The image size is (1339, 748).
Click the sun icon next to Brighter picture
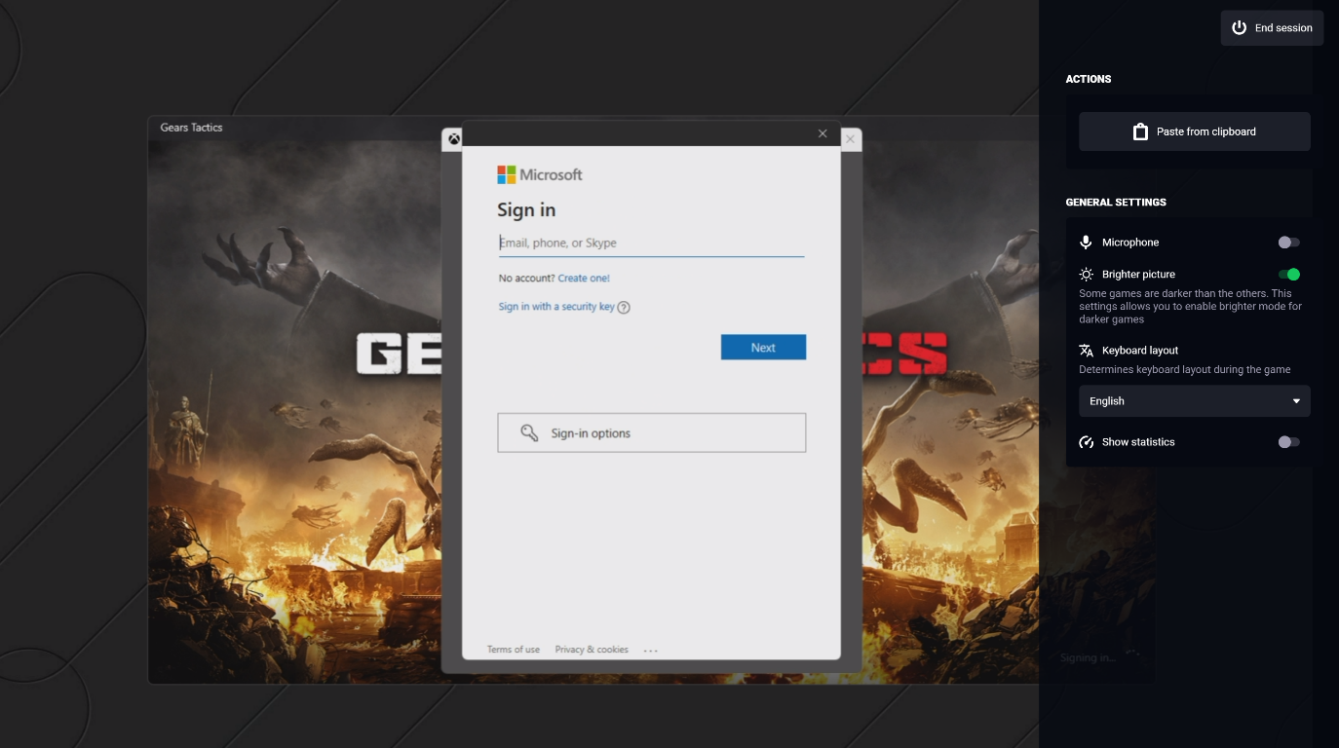click(1086, 274)
